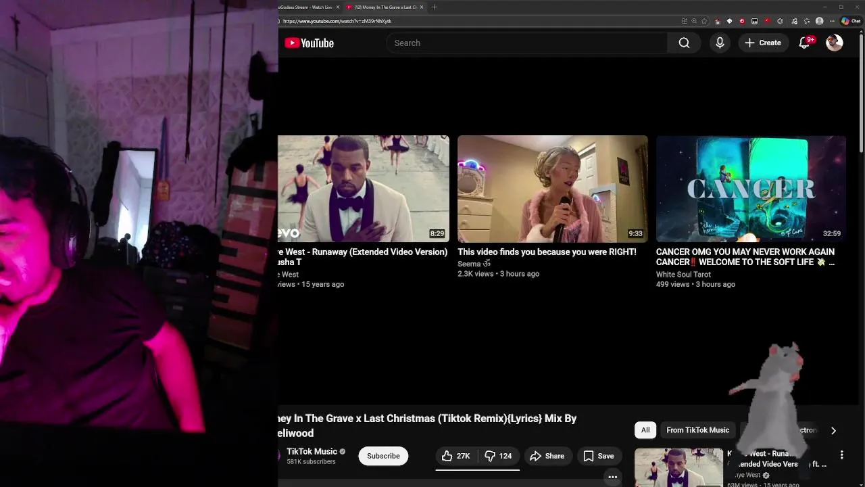Subscribe to TikTok Music channel
The width and height of the screenshot is (865, 487).
tap(383, 456)
